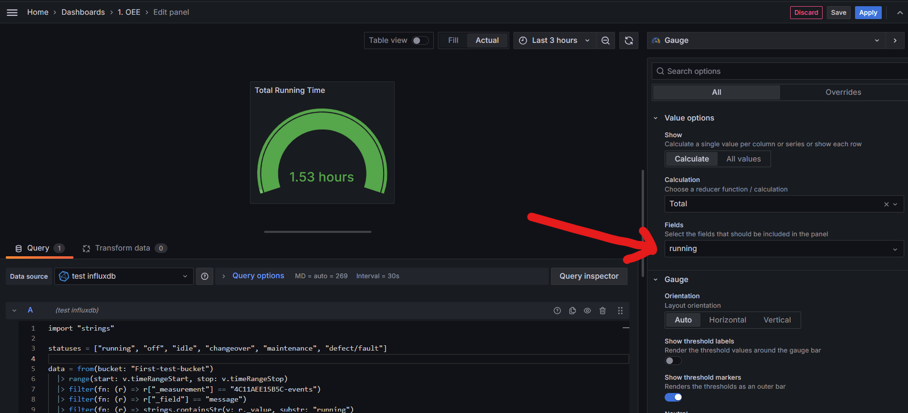
Task: Zoom out the time range
Action: click(605, 40)
